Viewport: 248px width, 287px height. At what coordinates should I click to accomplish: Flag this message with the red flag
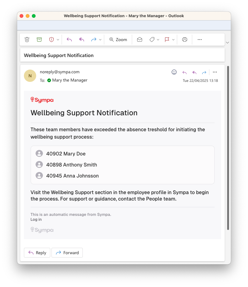167,40
